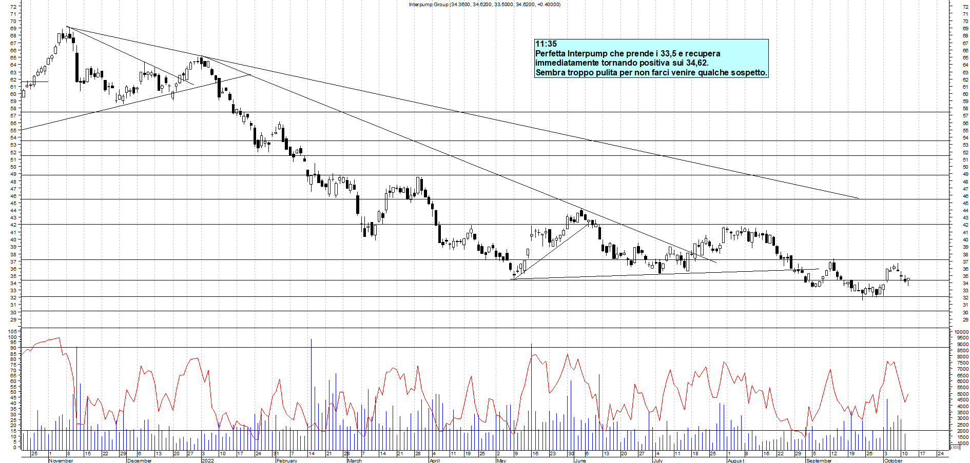Click the December label on the time axis
This screenshot has width=970, height=463.
tap(140, 460)
